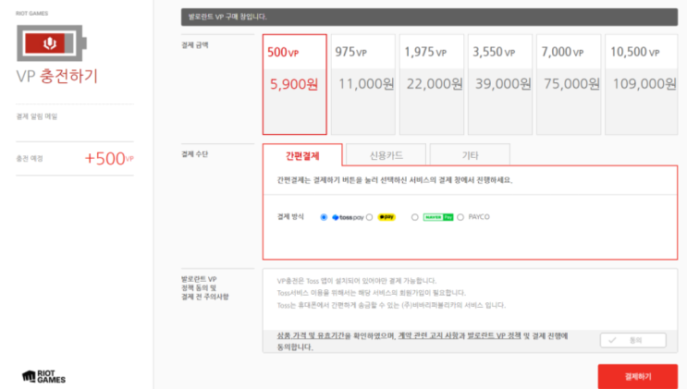
Task: Click the 결제 알림 메일 label
Action: [x=37, y=116]
